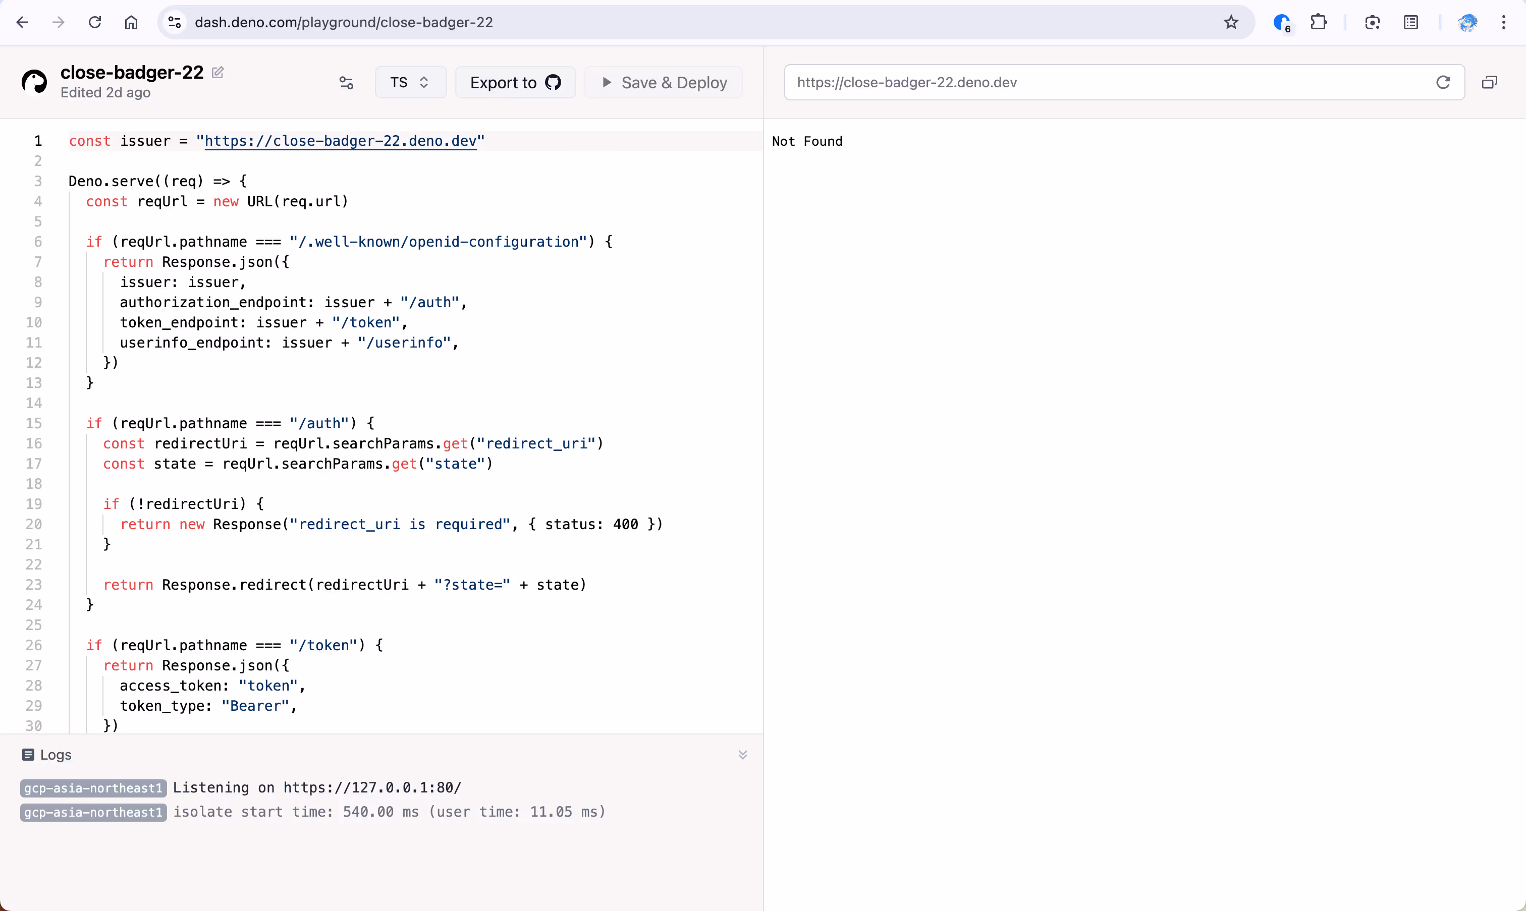This screenshot has width=1526, height=911.
Task: Open the browser extensions puzzle icon
Action: tap(1318, 23)
